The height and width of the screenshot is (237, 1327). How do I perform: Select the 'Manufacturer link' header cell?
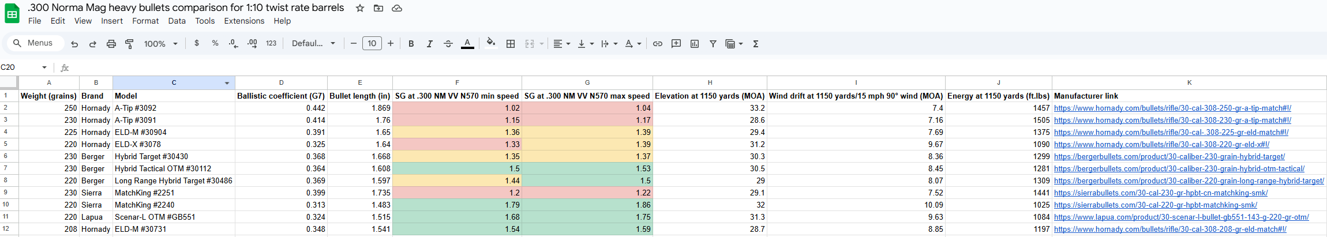(x=1189, y=96)
